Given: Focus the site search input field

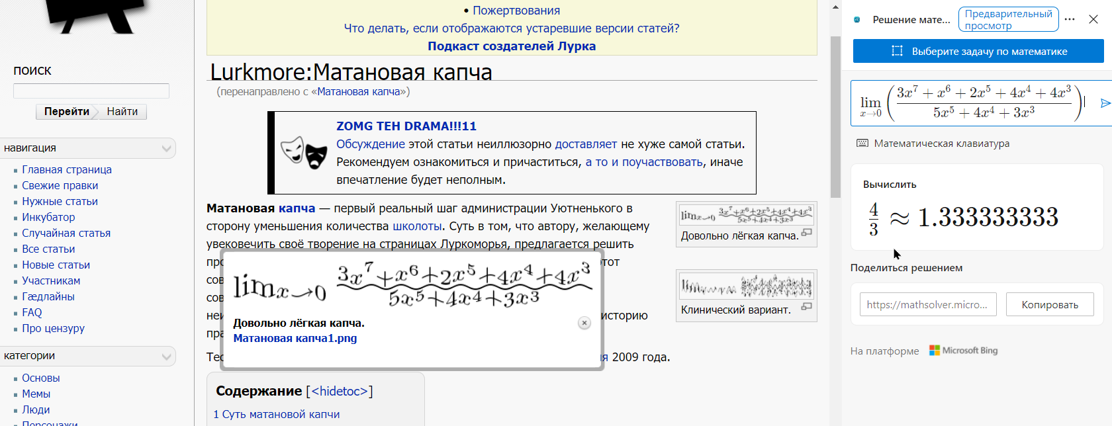Looking at the screenshot, I should 91,91.
